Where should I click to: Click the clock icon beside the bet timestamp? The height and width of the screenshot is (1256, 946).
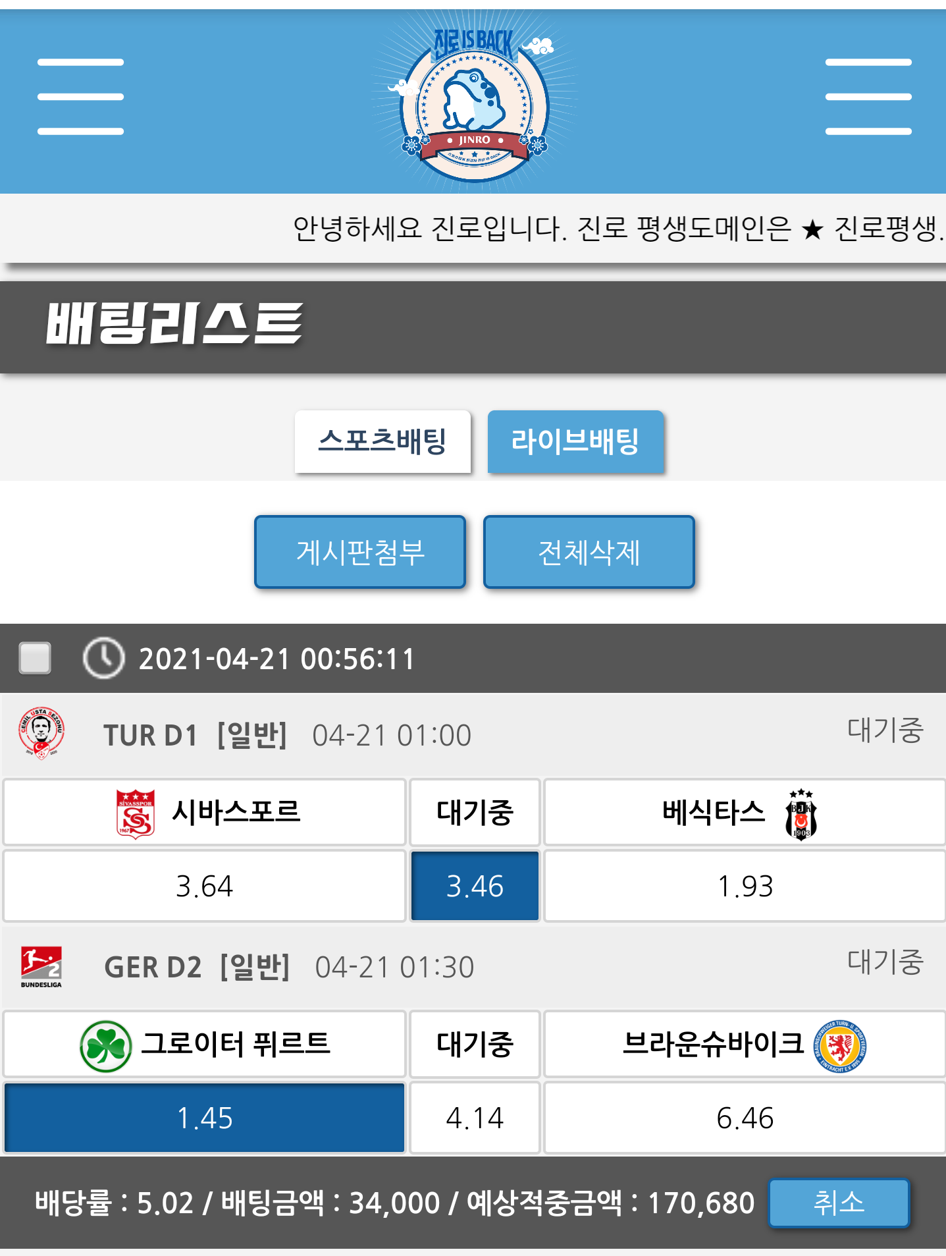[103, 658]
